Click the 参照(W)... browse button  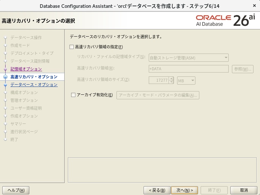(243, 69)
